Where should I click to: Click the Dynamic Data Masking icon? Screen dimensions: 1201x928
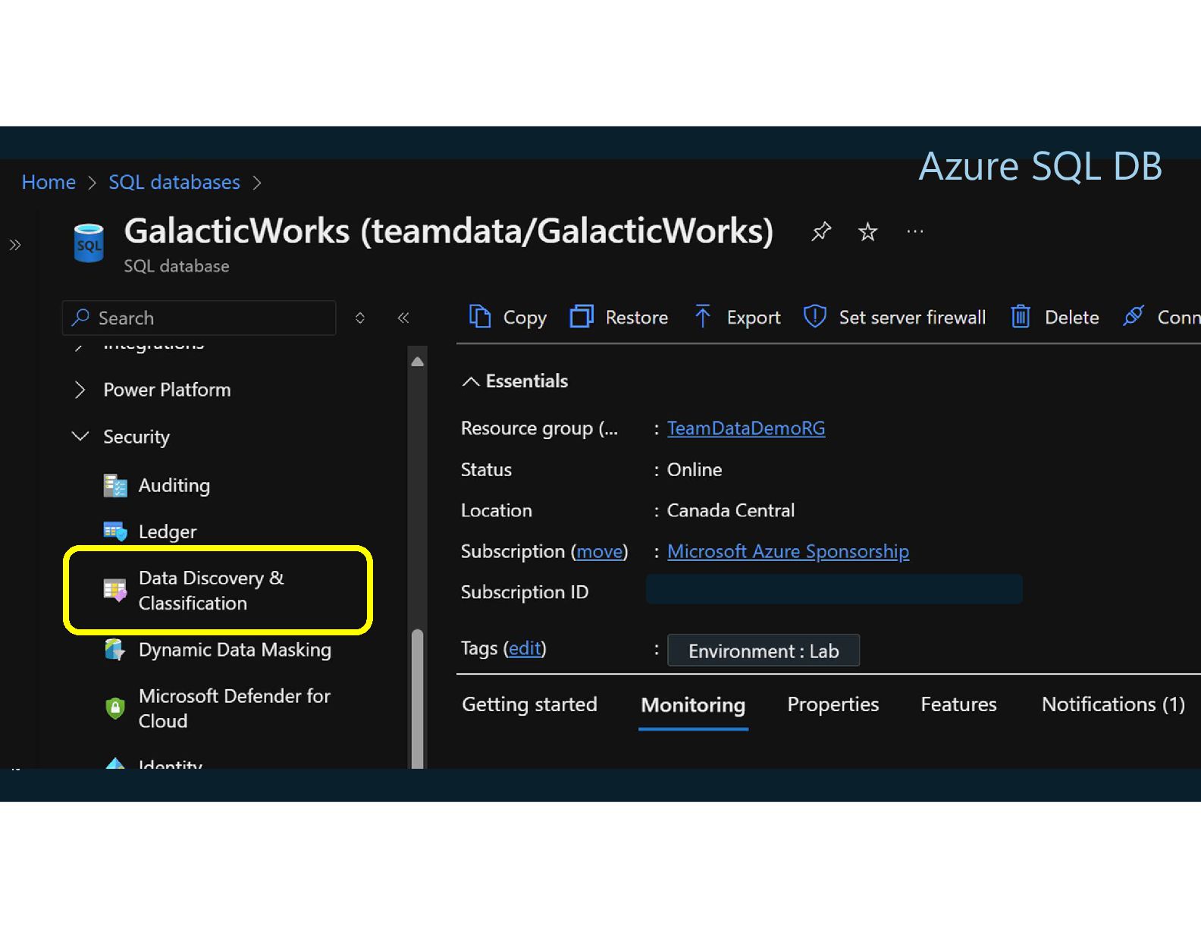pos(115,650)
